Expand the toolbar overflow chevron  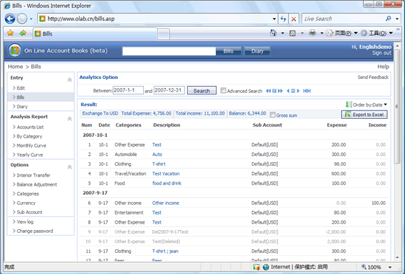[398, 29]
